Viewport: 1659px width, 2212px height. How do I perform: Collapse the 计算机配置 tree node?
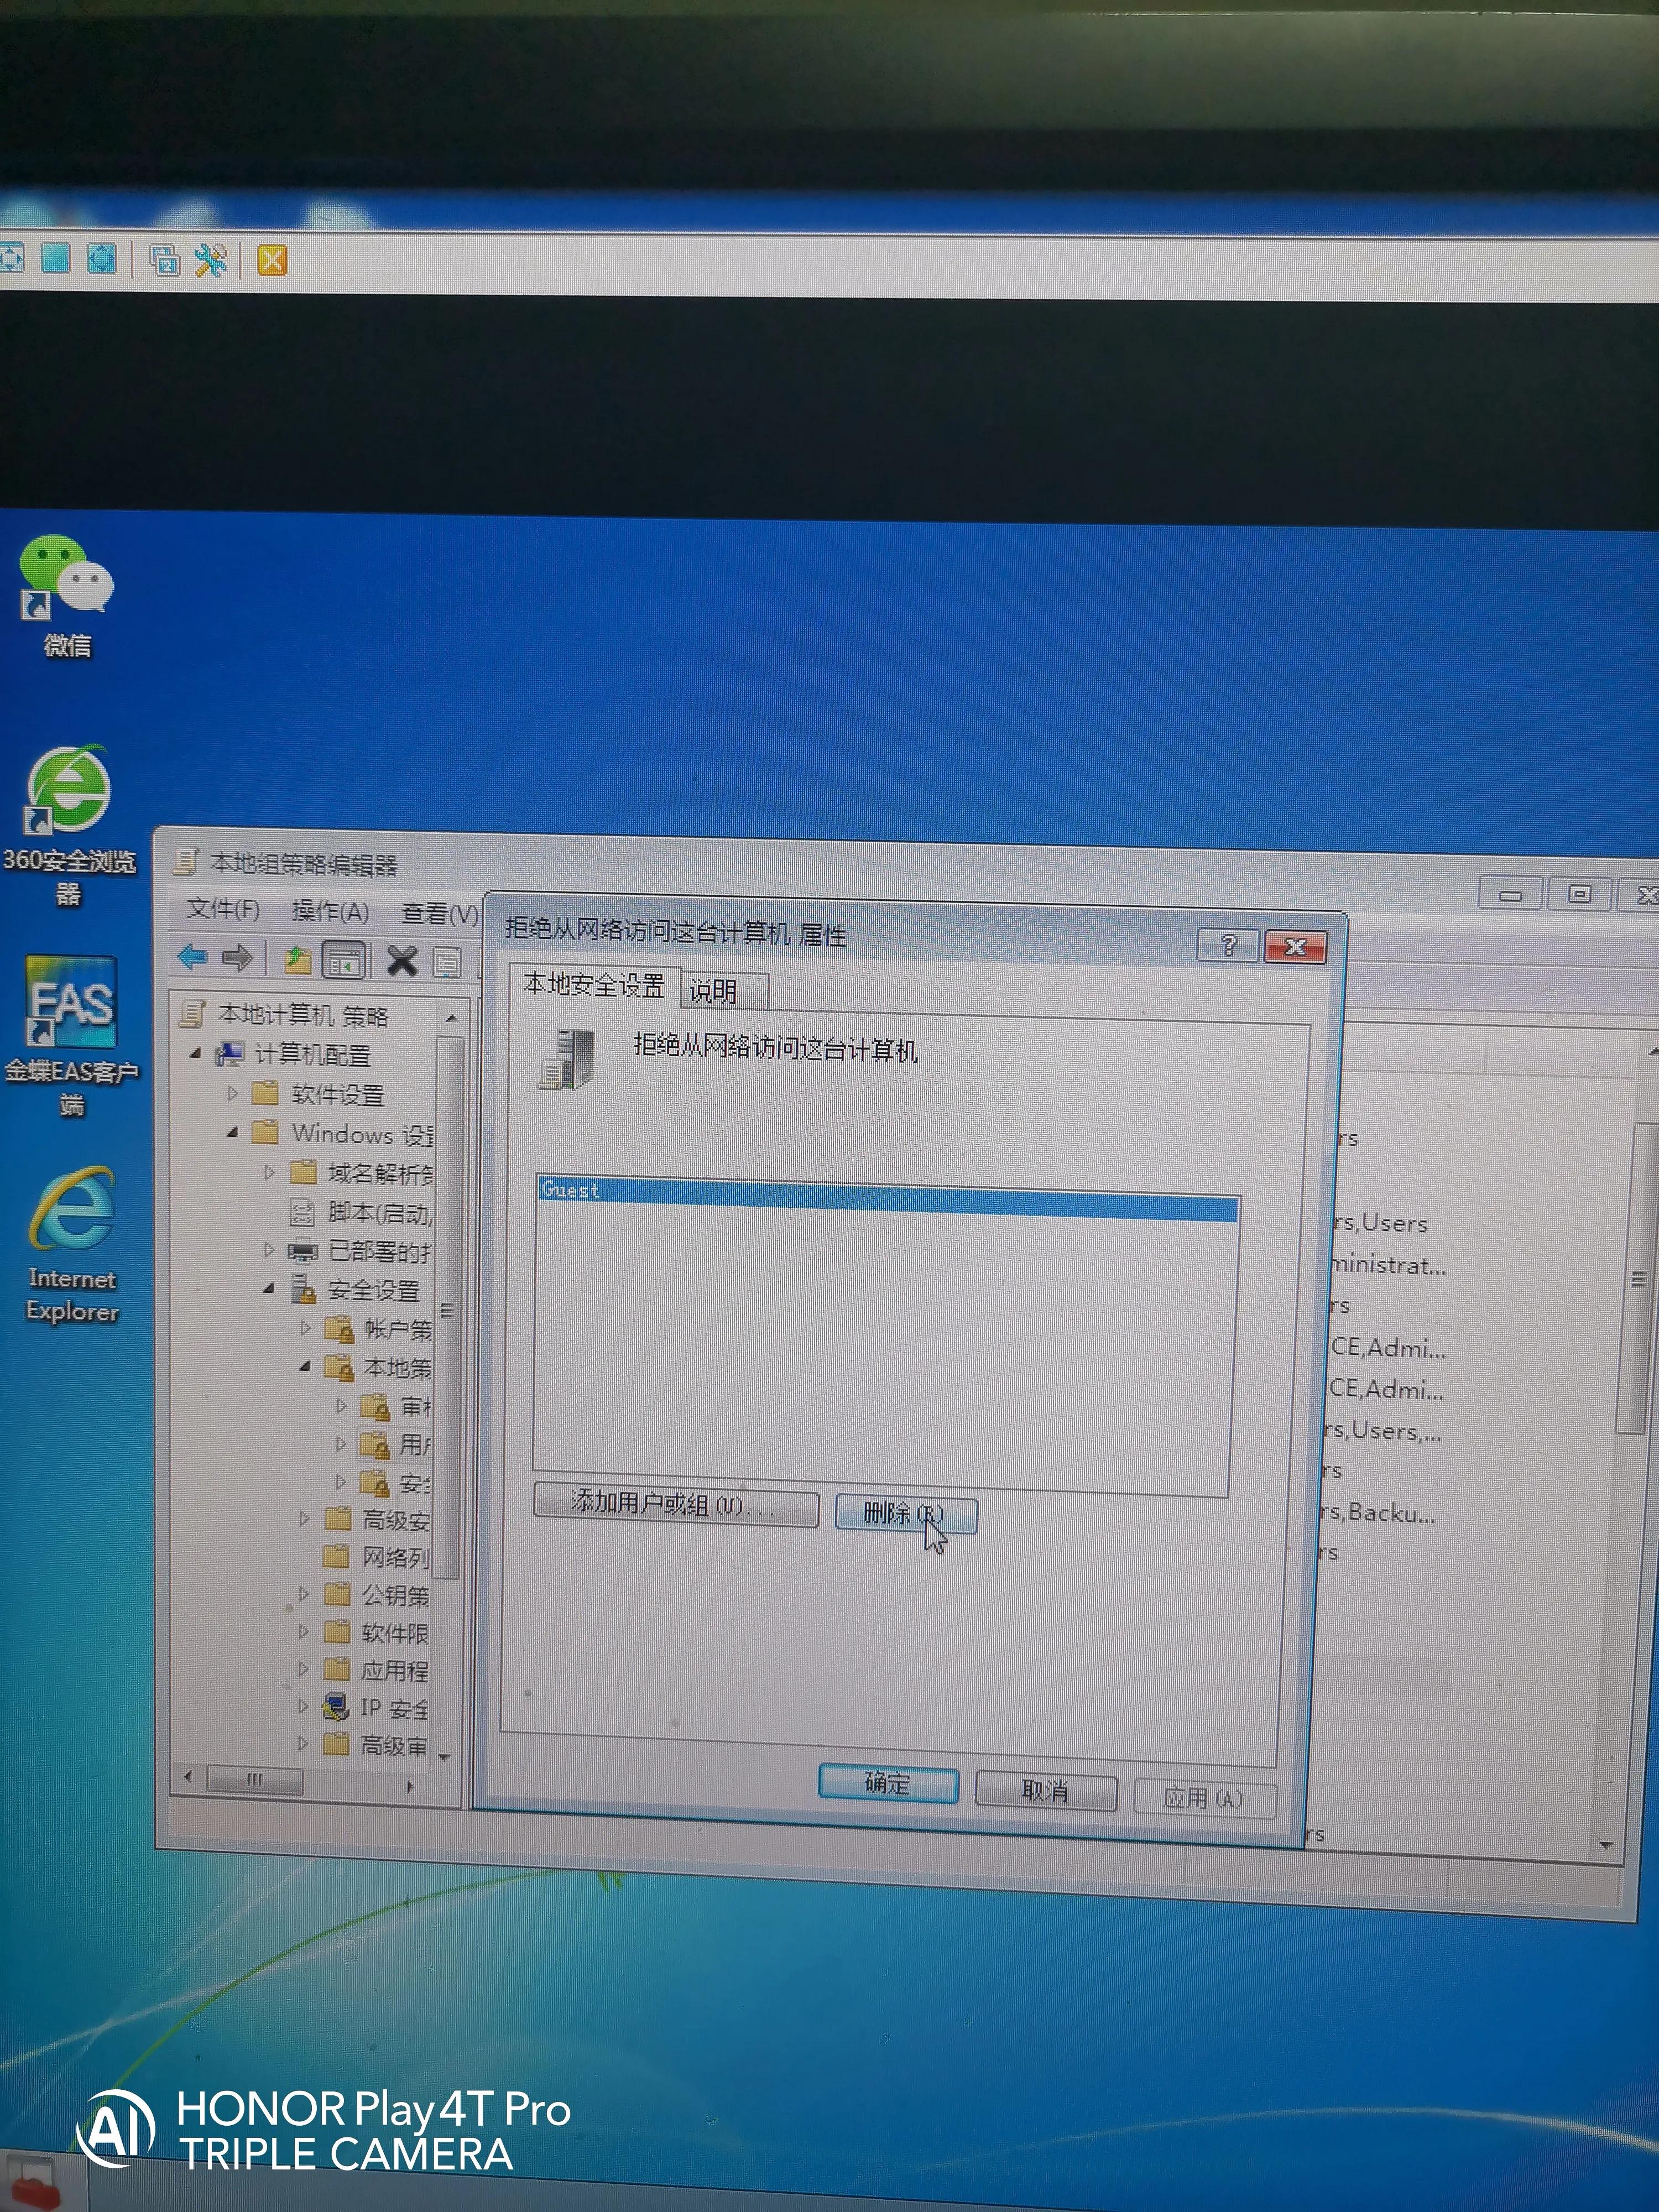[x=196, y=1053]
